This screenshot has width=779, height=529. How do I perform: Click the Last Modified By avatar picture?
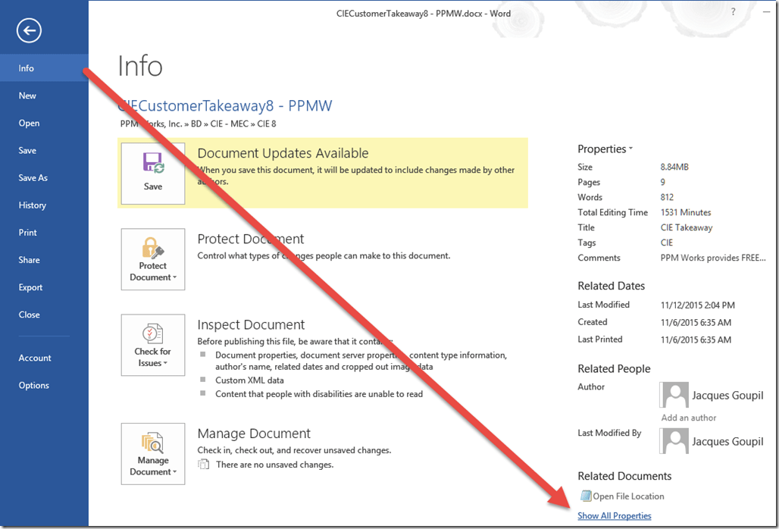pyautogui.click(x=674, y=441)
